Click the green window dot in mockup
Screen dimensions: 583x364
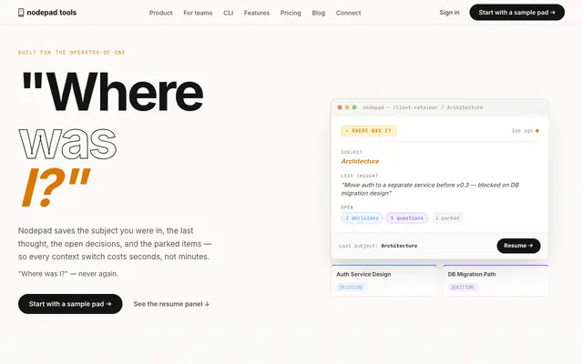click(354, 107)
